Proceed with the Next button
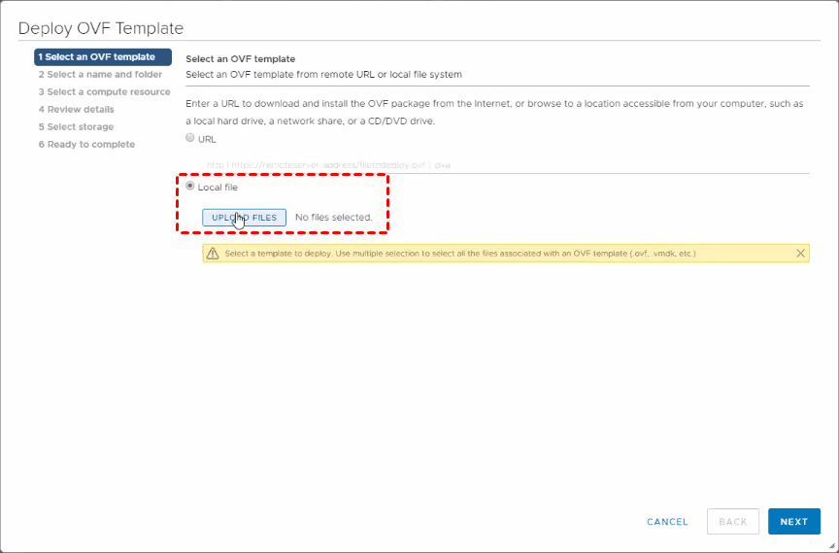The image size is (839, 553). [x=793, y=522]
